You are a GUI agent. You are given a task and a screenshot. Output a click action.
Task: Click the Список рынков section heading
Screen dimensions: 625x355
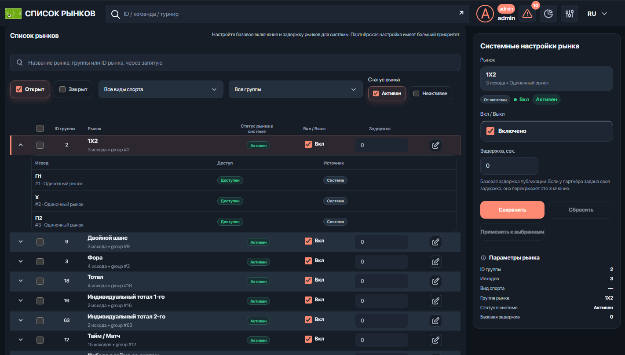pyautogui.click(x=34, y=36)
